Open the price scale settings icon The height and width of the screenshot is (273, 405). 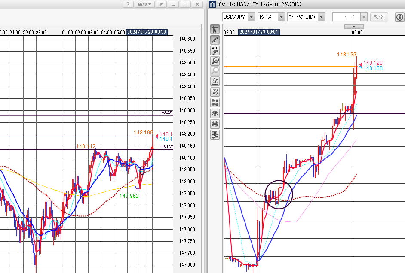(215, 92)
